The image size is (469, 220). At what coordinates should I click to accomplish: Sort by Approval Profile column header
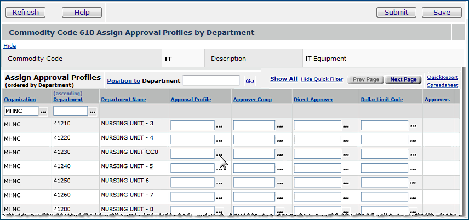pyautogui.click(x=191, y=100)
